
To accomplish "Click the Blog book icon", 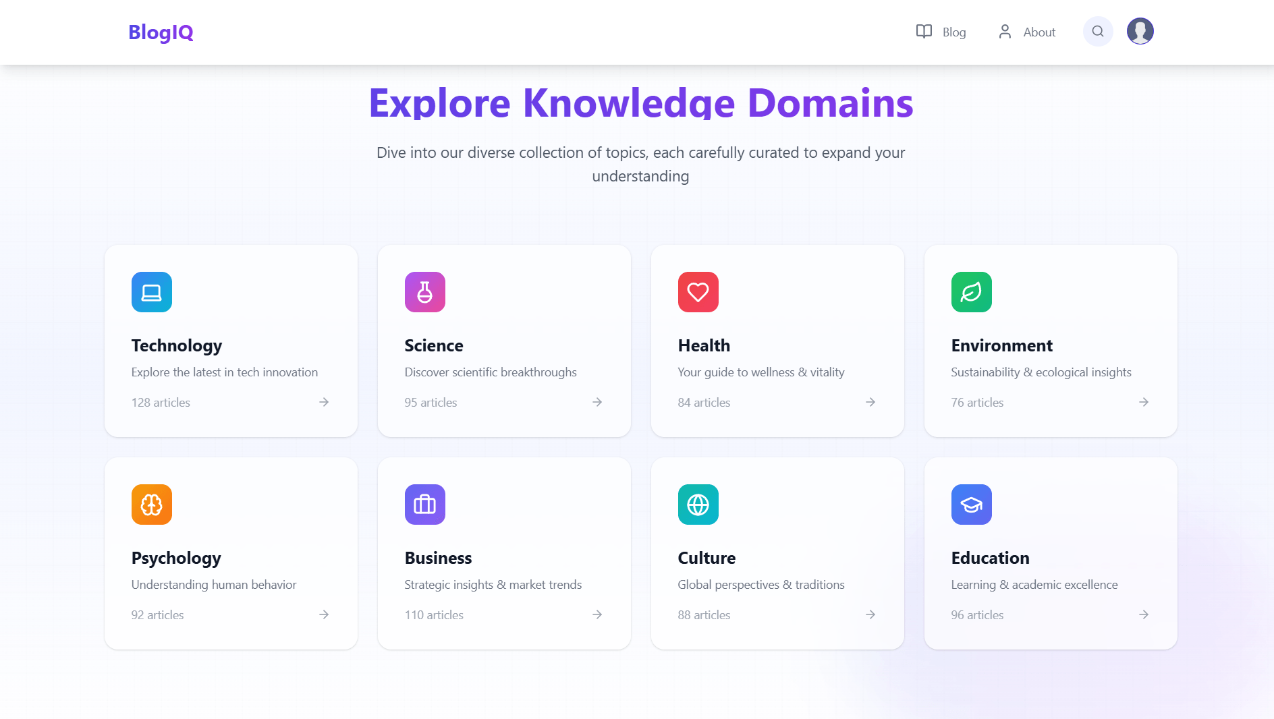I will click(x=923, y=31).
